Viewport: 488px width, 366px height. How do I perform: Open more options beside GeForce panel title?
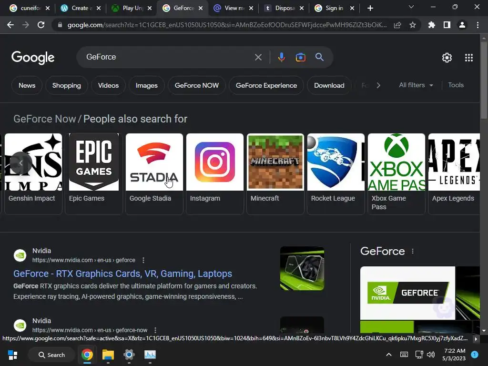(x=413, y=251)
